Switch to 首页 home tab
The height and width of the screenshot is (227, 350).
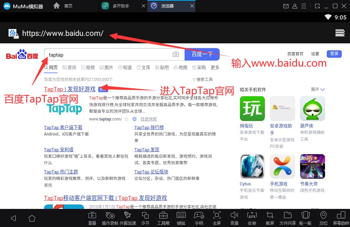pyautogui.click(x=63, y=6)
